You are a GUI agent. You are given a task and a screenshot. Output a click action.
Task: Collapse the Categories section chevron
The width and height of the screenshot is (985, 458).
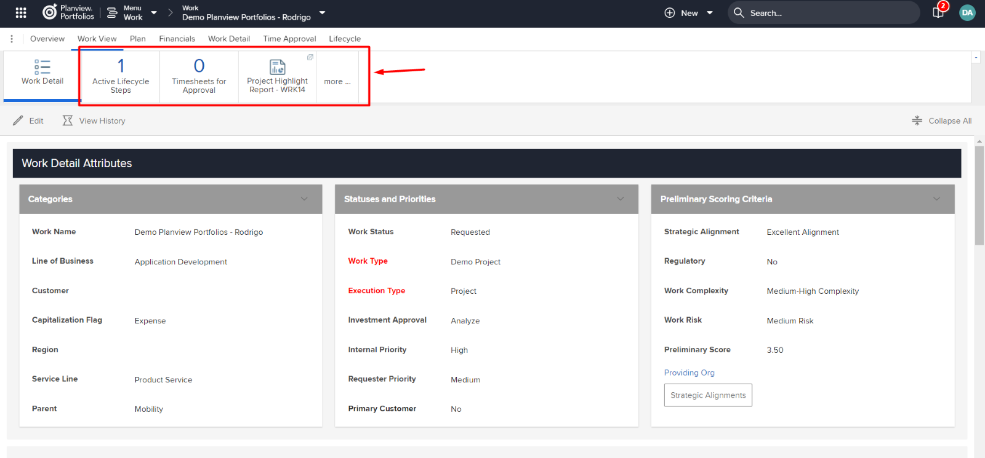tap(304, 199)
